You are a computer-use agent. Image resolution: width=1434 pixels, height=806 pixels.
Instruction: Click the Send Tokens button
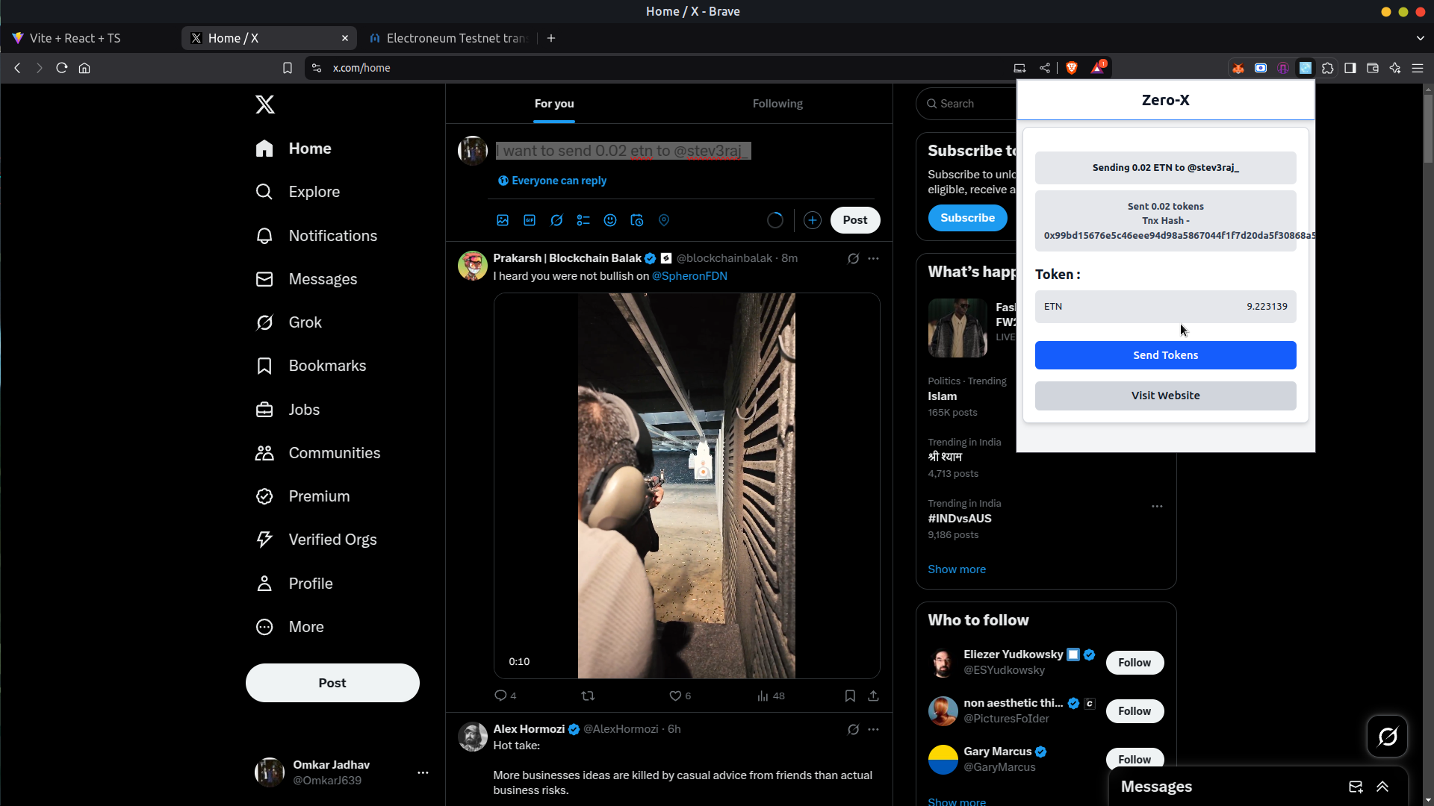1165,355
